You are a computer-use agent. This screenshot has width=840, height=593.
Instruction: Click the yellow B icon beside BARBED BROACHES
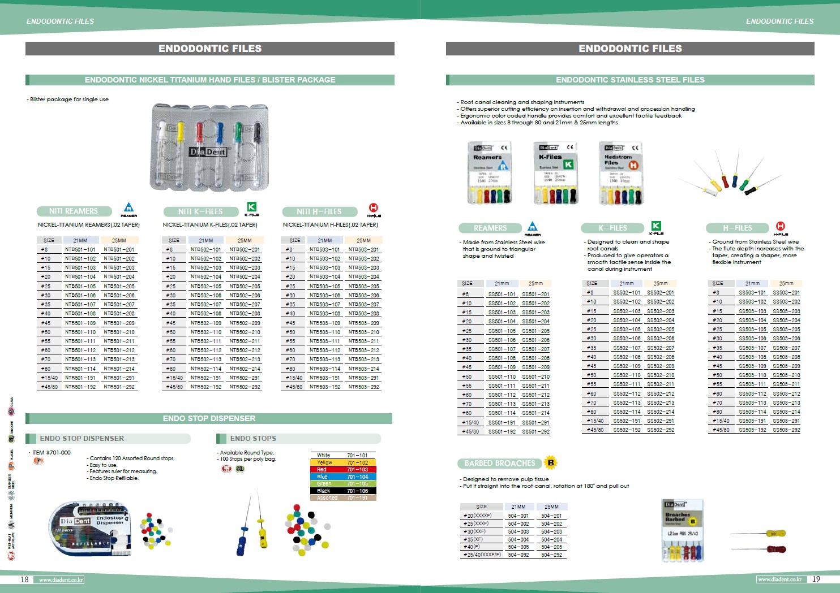550,462
